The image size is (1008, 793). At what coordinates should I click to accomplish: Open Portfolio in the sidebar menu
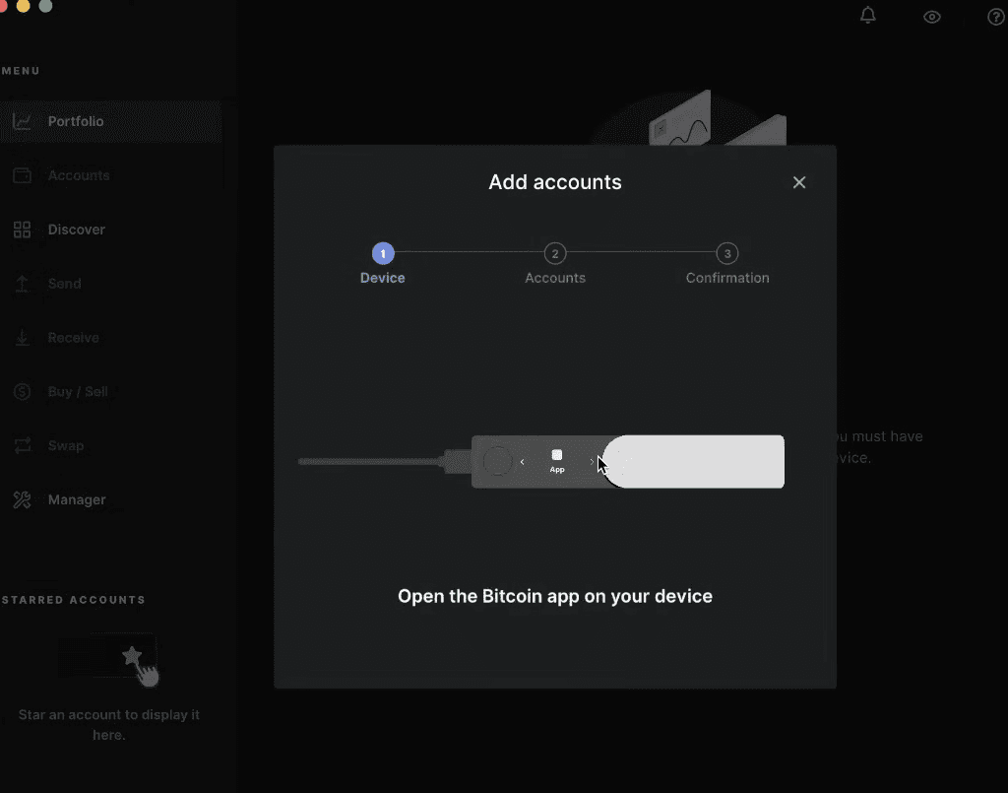point(76,121)
